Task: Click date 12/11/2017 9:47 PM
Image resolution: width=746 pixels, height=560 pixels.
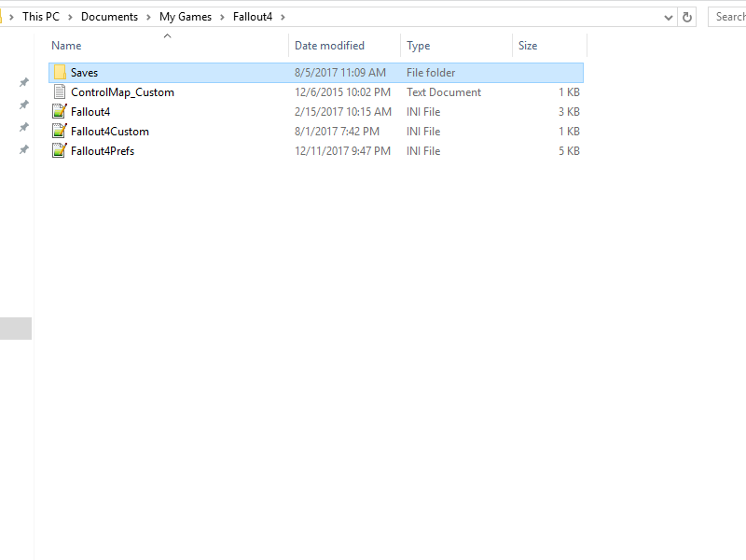Action: (x=342, y=150)
